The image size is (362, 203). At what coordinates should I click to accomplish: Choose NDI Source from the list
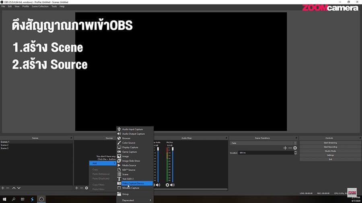(x=135, y=170)
